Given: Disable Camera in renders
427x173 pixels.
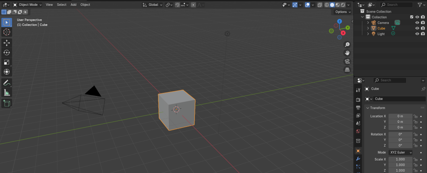Looking at the screenshot, I should [423, 23].
